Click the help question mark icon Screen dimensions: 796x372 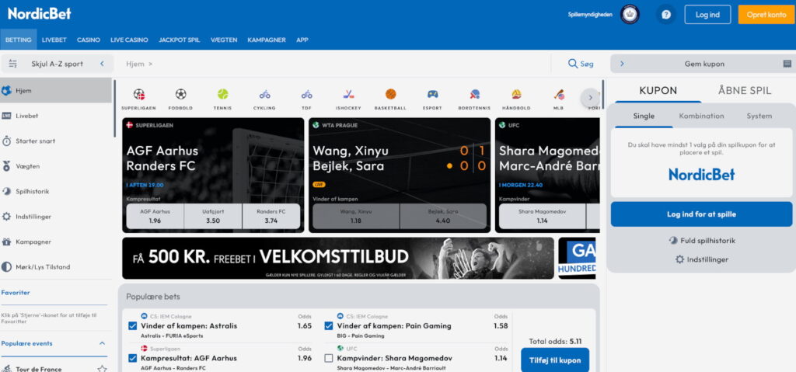(x=666, y=15)
